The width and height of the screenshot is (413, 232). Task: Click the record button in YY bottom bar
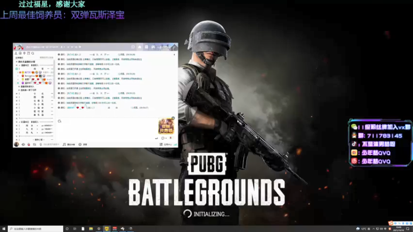pos(83,144)
